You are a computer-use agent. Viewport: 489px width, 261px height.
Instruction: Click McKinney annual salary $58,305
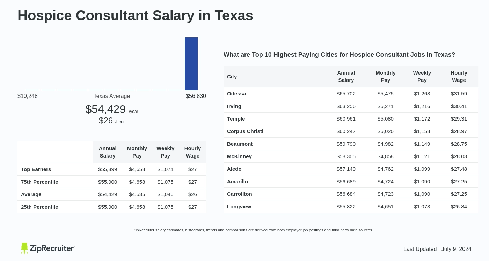coord(346,156)
